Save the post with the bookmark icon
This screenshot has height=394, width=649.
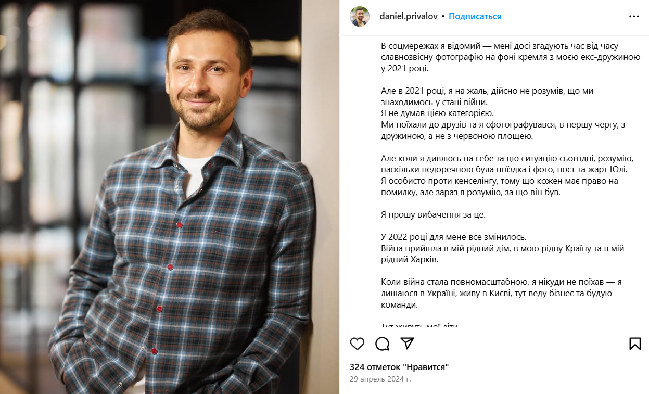point(634,344)
